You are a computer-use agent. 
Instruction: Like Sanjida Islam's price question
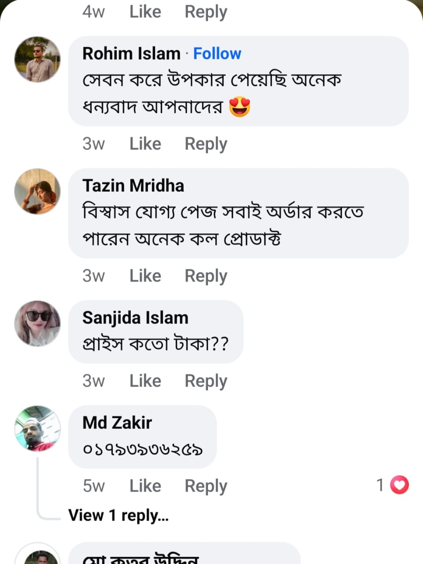[x=145, y=381]
